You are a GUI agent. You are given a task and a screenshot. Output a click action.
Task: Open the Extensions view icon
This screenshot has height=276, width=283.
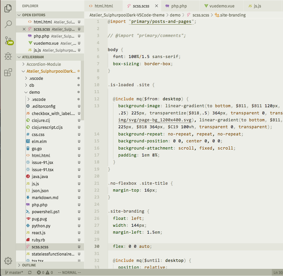8,72
